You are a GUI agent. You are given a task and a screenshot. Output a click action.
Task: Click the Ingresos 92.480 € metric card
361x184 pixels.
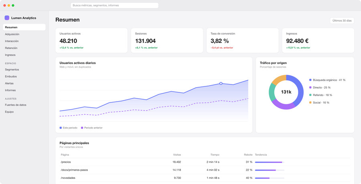pos(318,40)
